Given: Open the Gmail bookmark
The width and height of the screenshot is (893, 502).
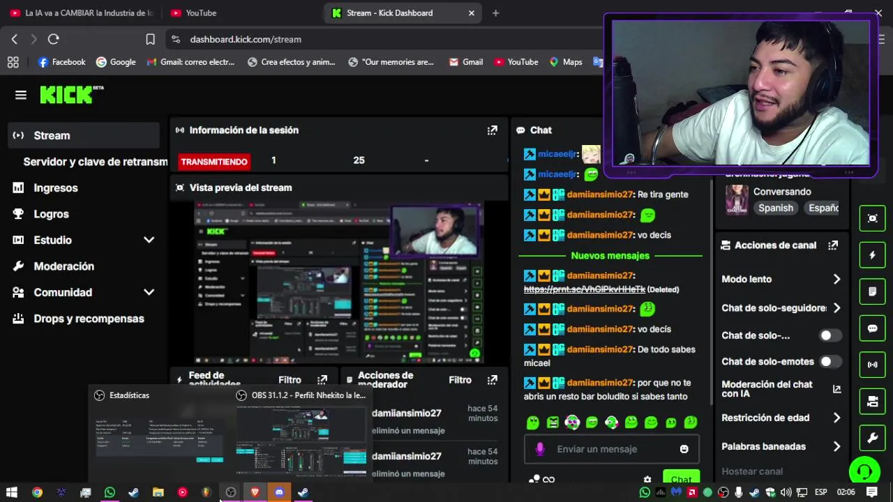Looking at the screenshot, I should 465,62.
